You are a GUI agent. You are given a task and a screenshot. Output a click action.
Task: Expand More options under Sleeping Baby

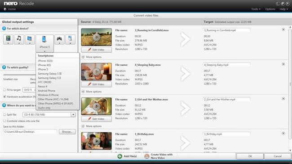point(92,92)
